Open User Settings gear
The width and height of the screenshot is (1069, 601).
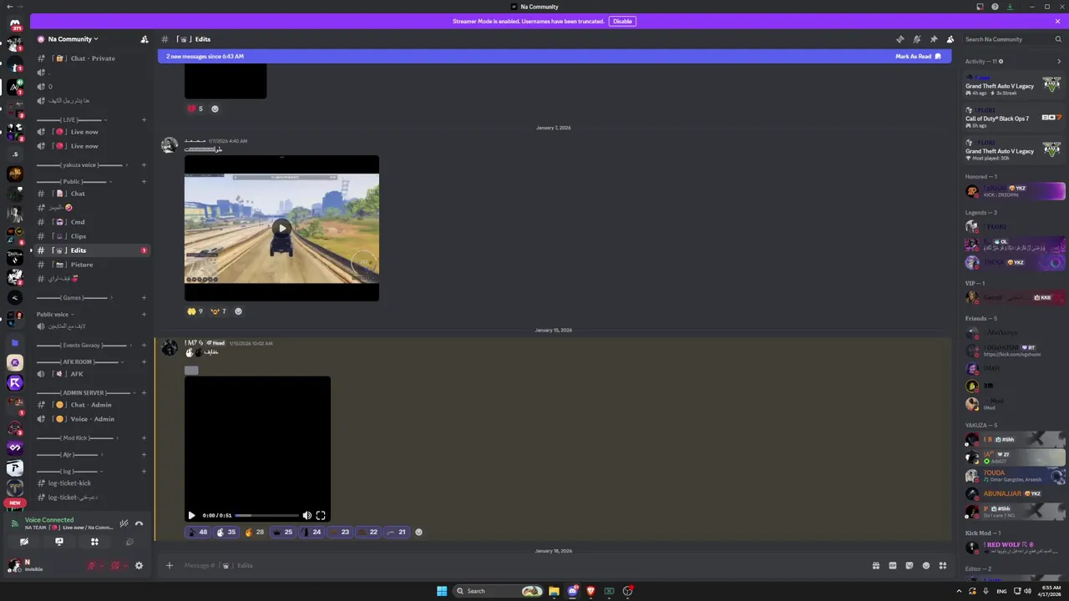point(139,566)
